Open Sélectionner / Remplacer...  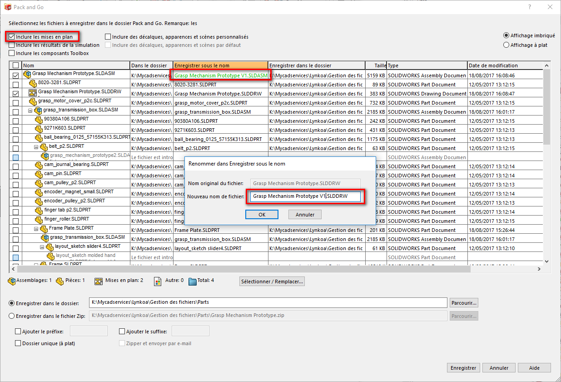click(x=273, y=281)
